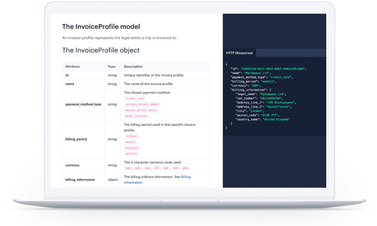Click the 'weekly' billing period tag
Screen dimensions: 377x226
click(130, 142)
